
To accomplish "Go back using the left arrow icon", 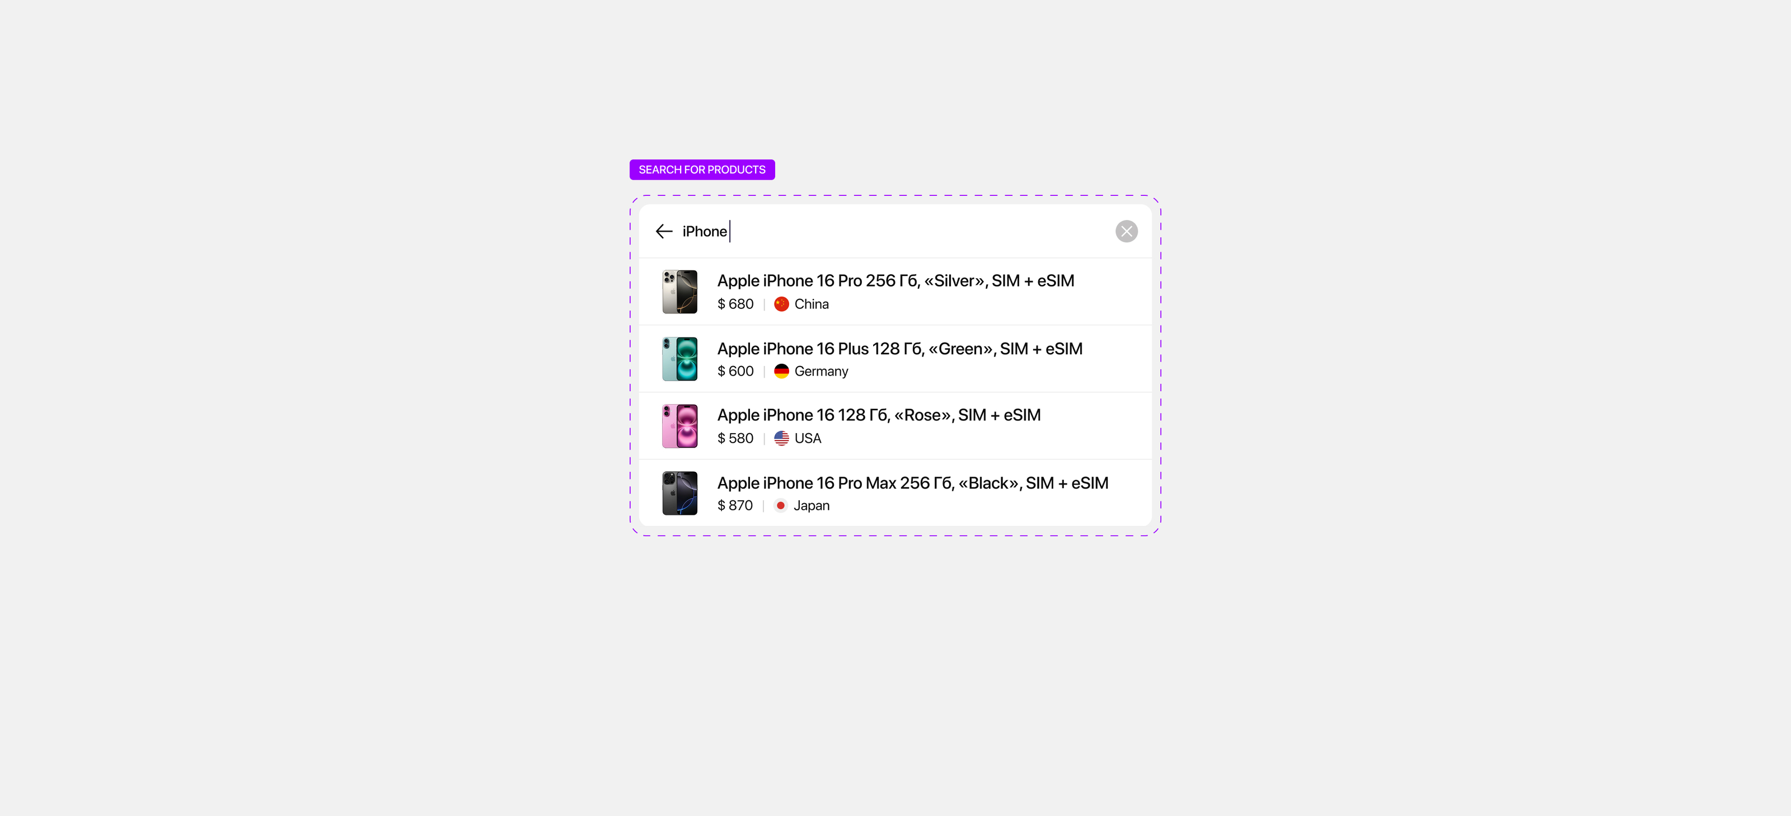I will (x=664, y=232).
